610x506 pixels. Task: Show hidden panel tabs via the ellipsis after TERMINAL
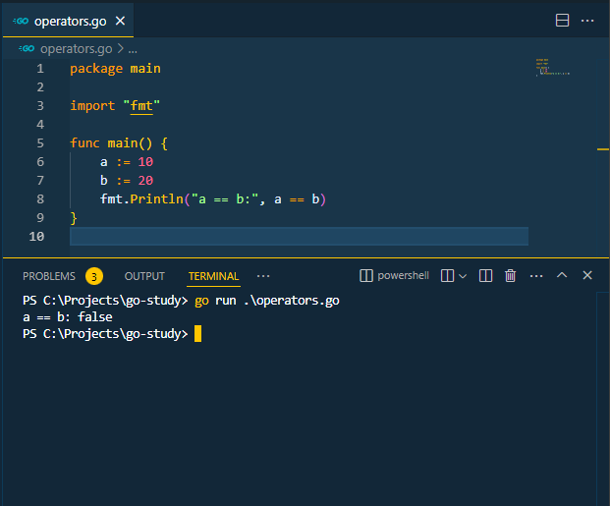tap(262, 276)
